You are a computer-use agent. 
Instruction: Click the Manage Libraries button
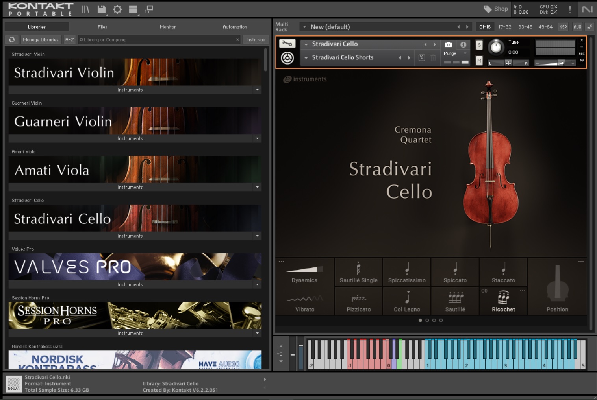tap(41, 39)
